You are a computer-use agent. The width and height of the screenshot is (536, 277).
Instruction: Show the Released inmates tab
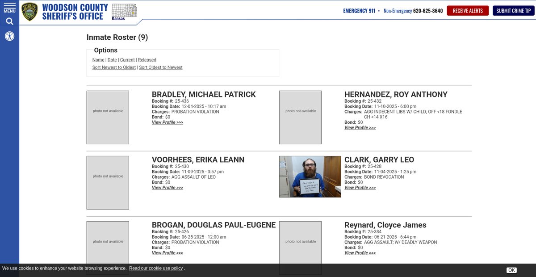pos(147,60)
